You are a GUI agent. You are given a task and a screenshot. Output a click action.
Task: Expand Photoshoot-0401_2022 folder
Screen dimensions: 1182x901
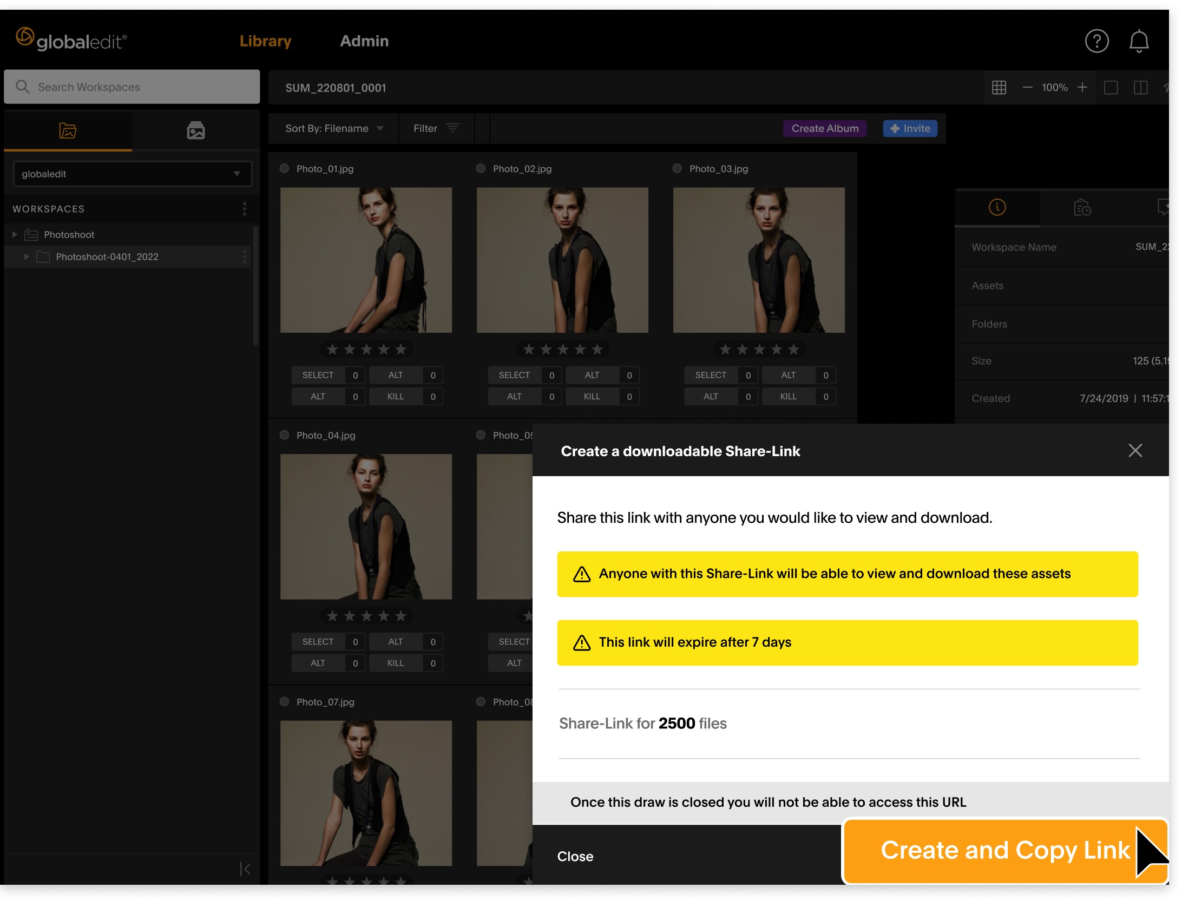(26, 257)
